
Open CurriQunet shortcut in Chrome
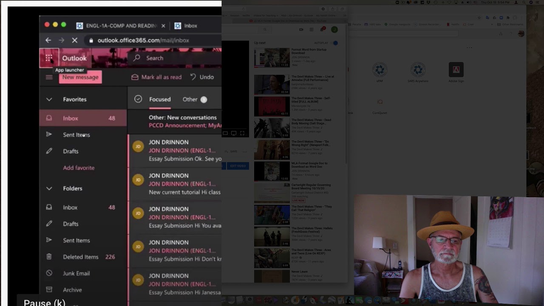380,105
